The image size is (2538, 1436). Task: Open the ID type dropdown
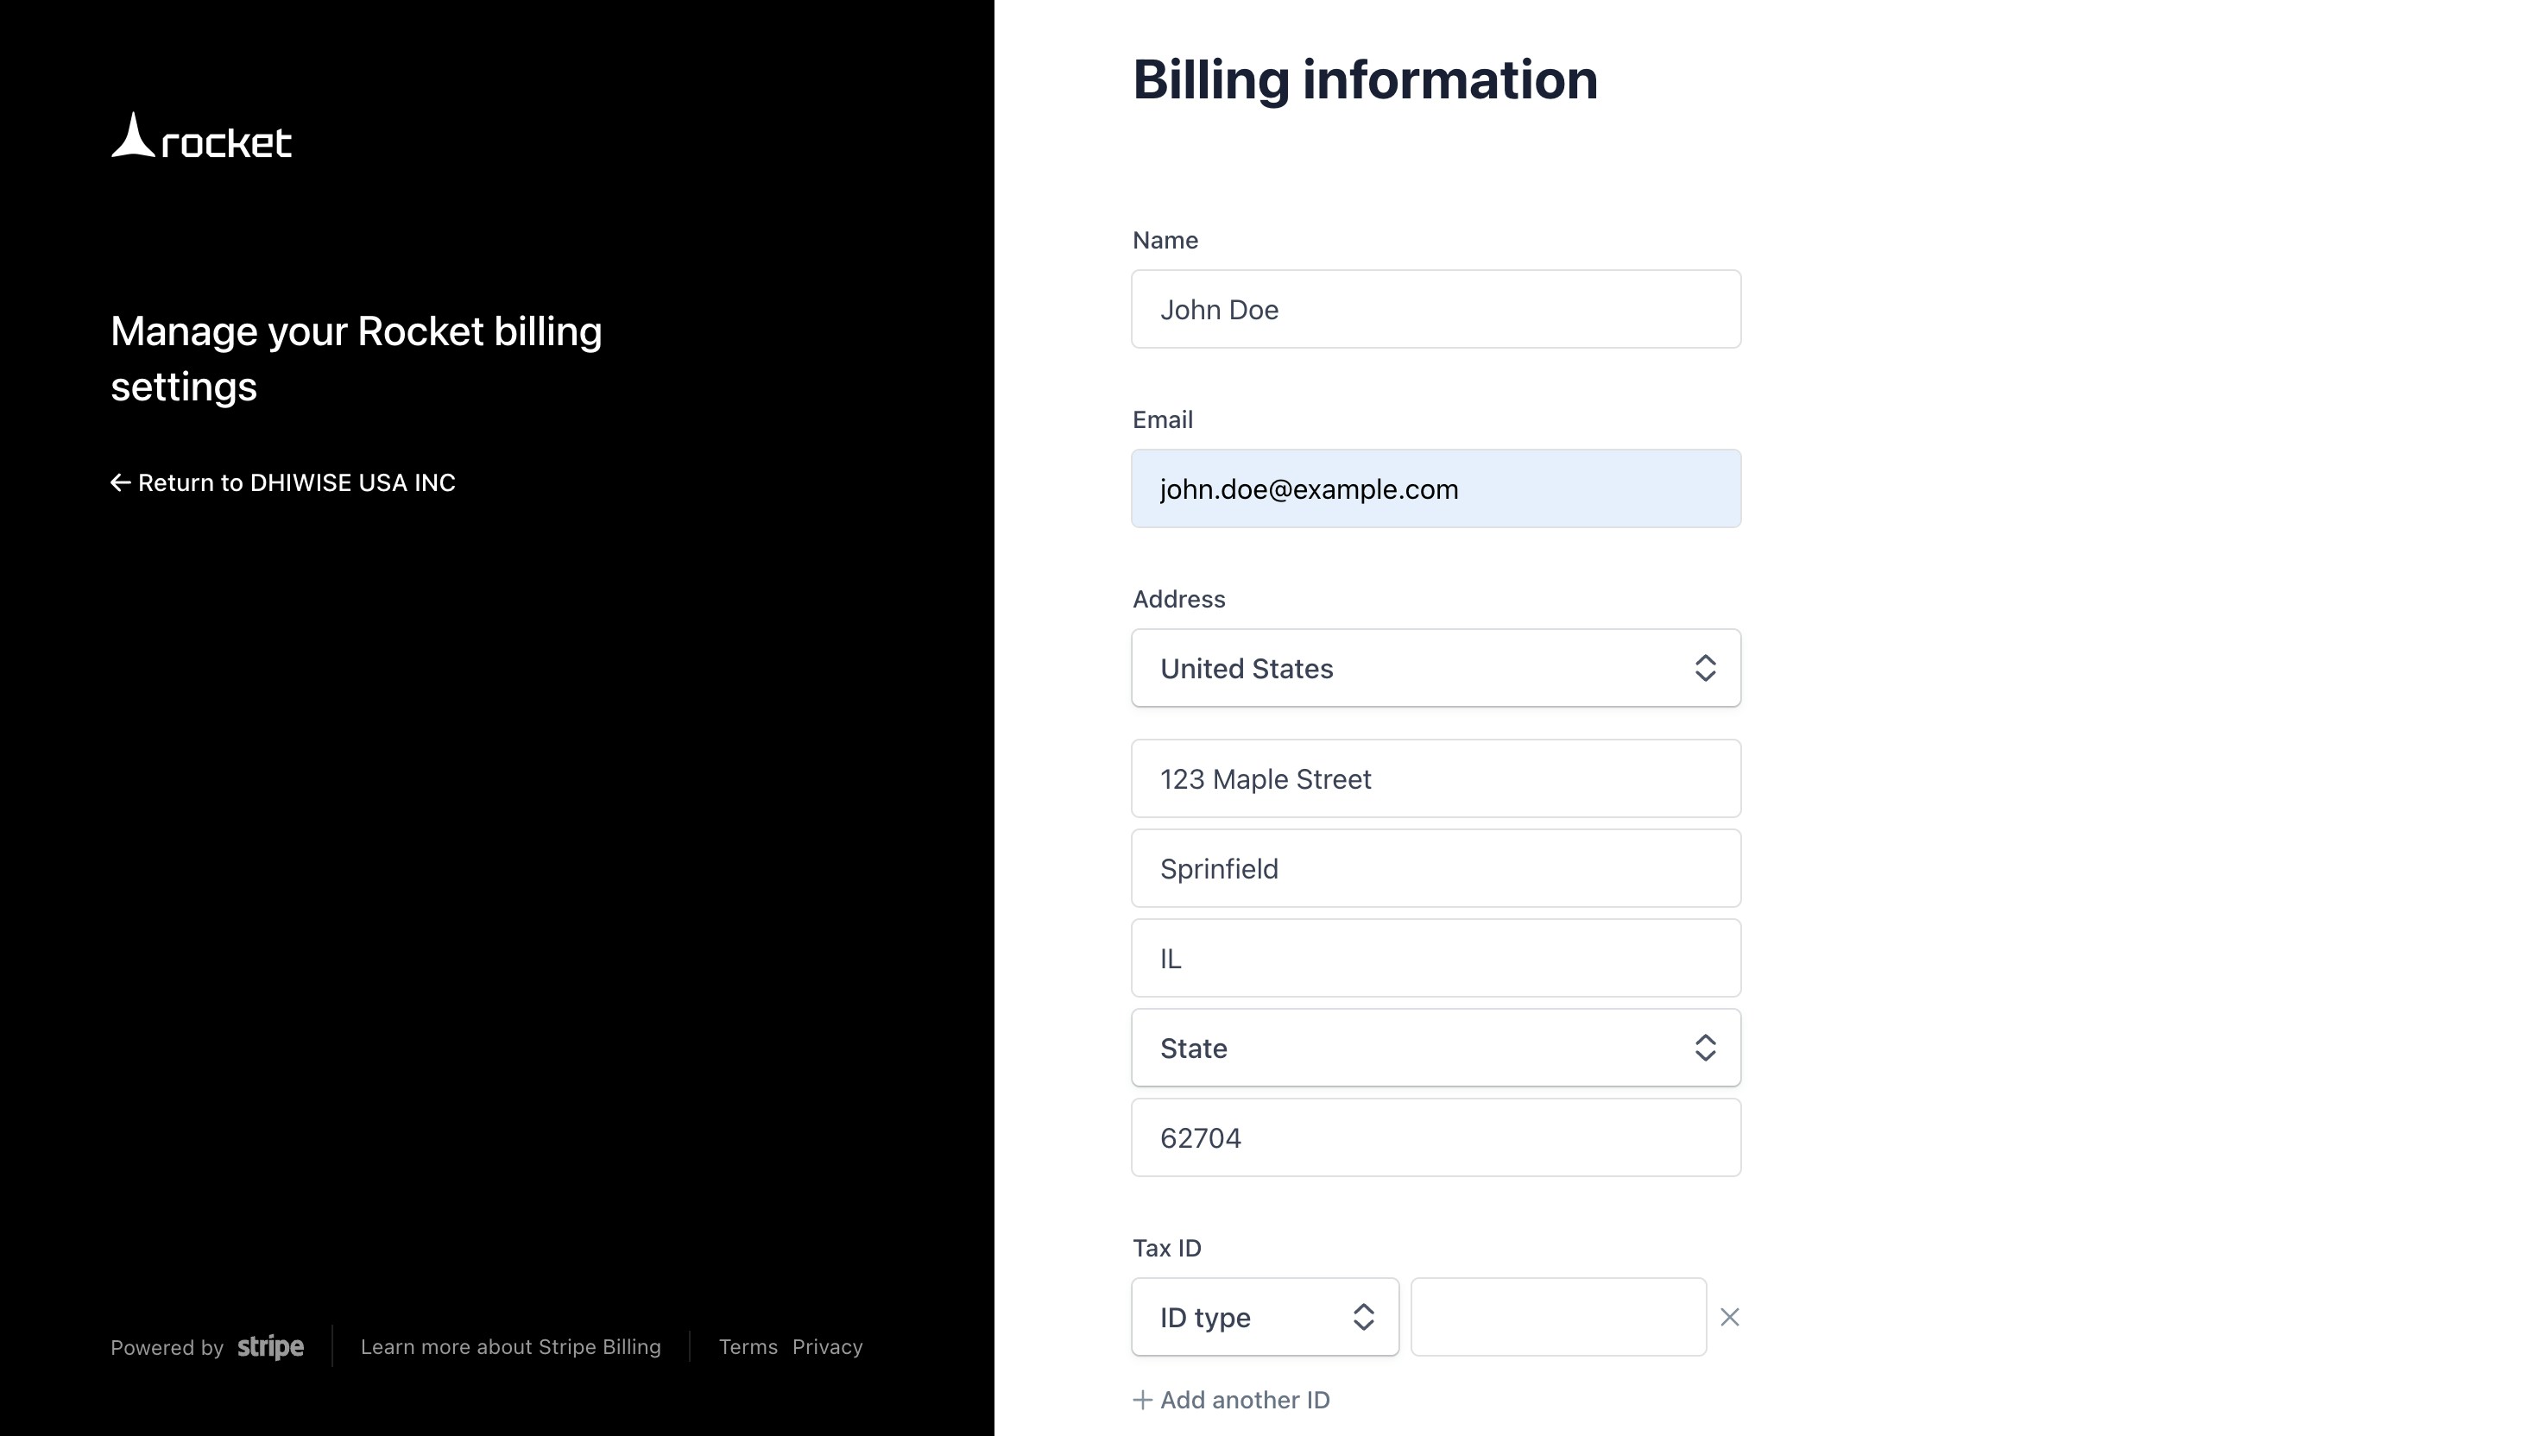[x=1265, y=1317]
